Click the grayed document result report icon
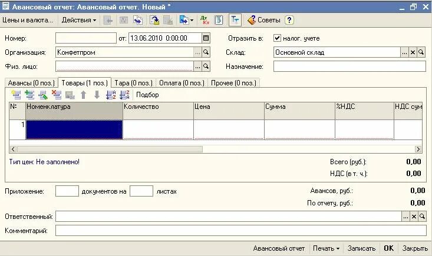This screenshot has height=256, width=432. coord(124,21)
